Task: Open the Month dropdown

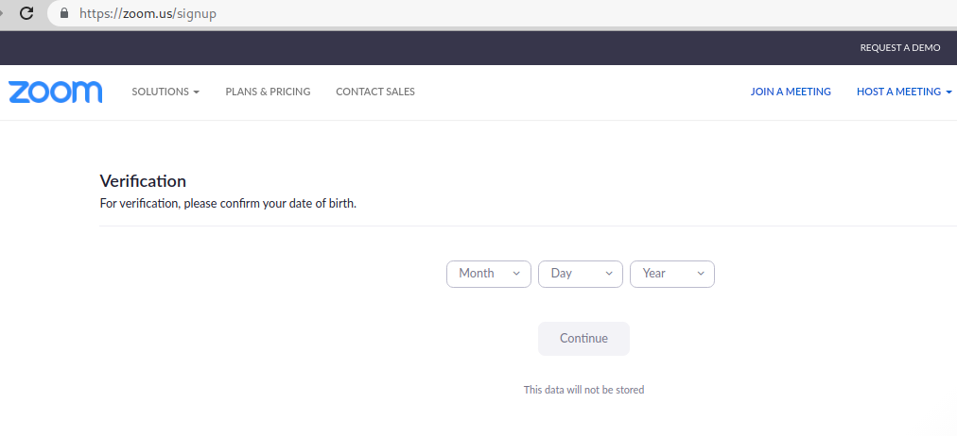Action: 489,274
